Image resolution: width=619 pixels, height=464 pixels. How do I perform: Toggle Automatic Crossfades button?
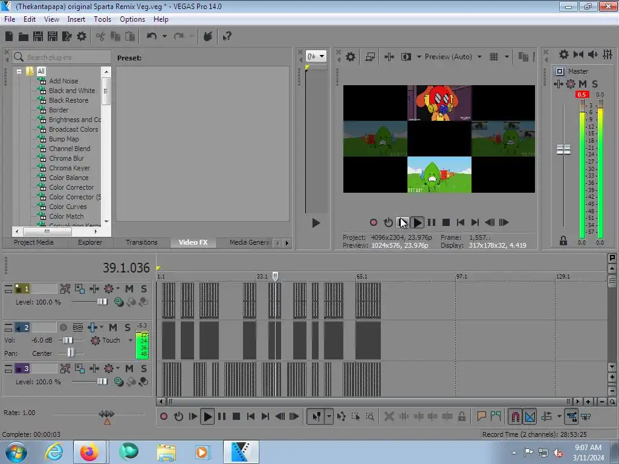coord(530,416)
